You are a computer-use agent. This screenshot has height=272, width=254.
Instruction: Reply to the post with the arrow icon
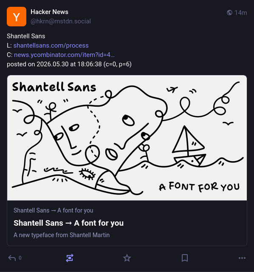12,258
